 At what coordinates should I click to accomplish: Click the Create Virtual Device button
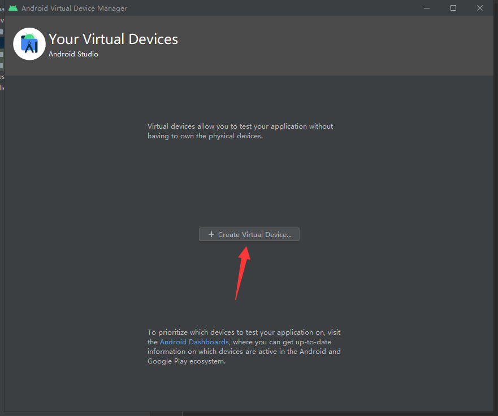coord(249,234)
